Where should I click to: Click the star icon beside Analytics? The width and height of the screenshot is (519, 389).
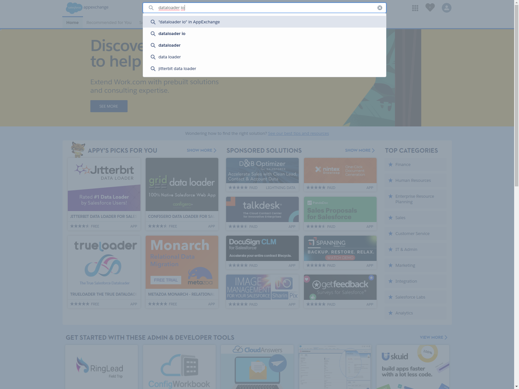click(391, 313)
